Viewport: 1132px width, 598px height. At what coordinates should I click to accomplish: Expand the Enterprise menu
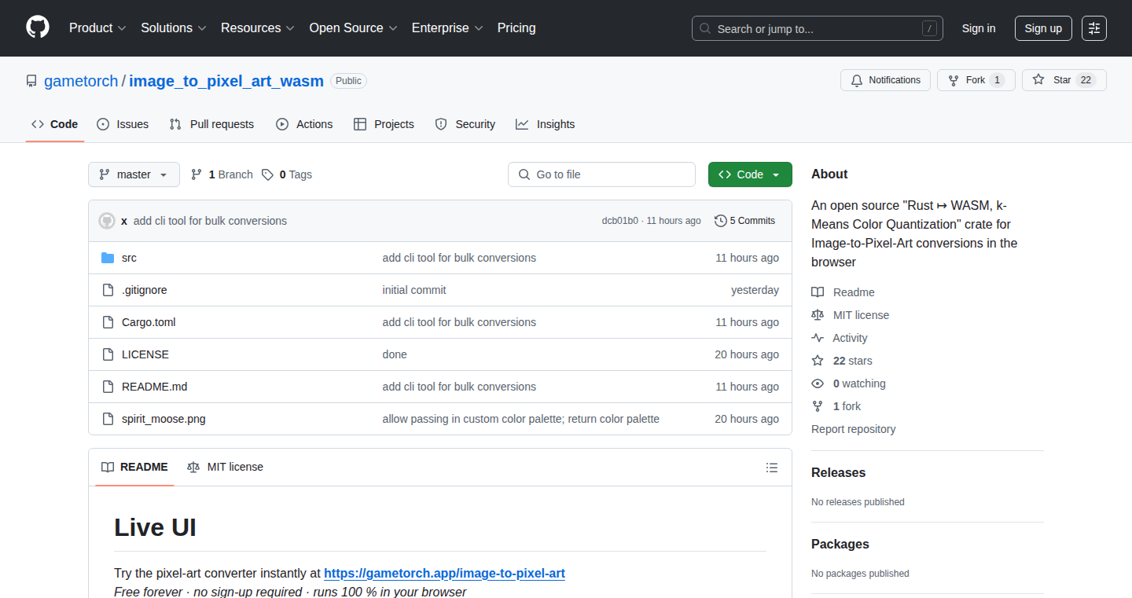(447, 28)
